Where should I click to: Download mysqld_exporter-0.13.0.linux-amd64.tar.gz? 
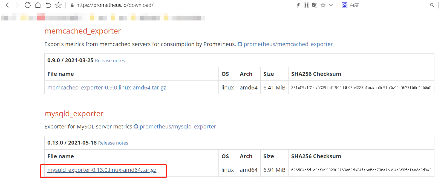point(102,170)
